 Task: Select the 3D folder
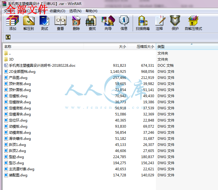coord(11,59)
